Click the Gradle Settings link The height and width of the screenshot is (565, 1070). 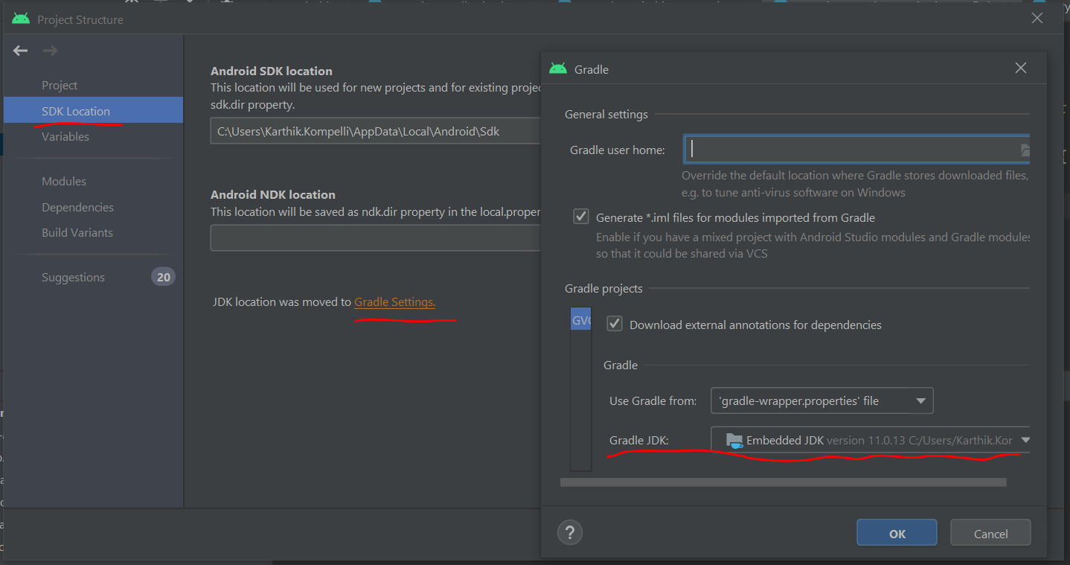click(395, 302)
